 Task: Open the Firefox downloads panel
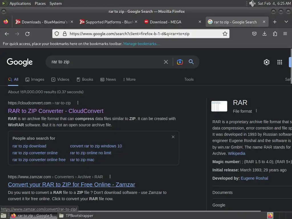point(264,34)
